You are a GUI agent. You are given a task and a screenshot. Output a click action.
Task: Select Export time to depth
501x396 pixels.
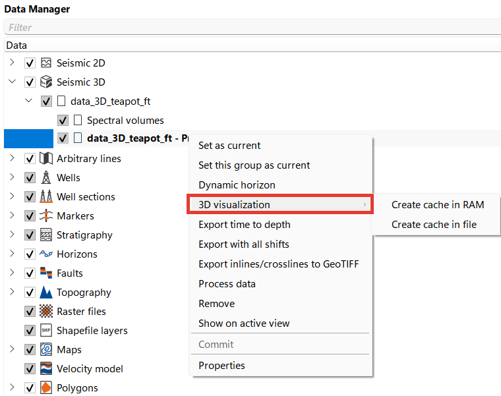point(244,225)
